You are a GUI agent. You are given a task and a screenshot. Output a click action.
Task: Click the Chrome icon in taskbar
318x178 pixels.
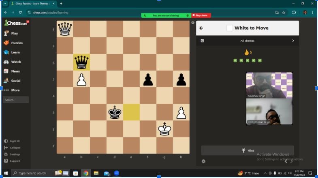click(86, 173)
